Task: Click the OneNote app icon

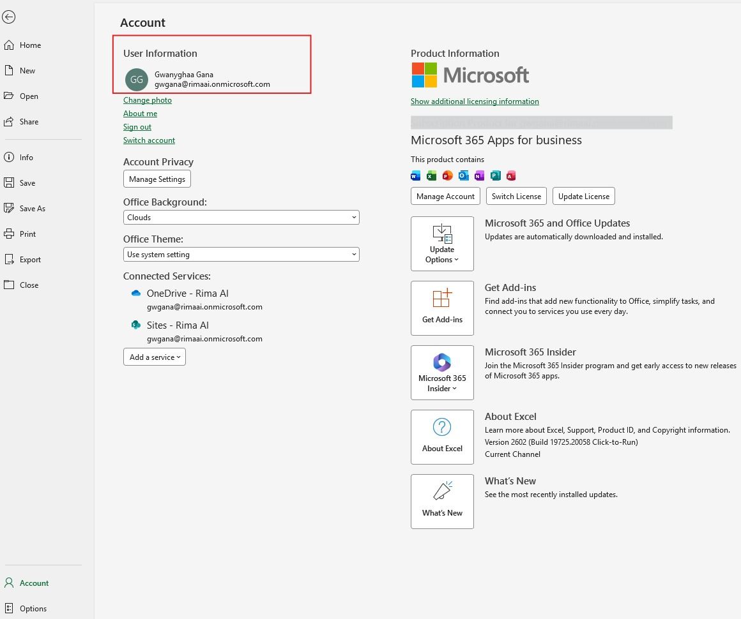Action: [480, 176]
